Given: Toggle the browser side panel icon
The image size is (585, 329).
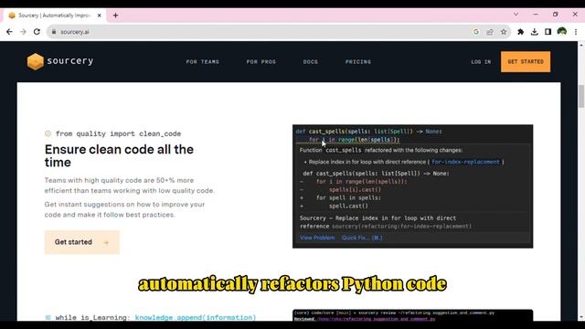Looking at the screenshot, I should pos(548,32).
